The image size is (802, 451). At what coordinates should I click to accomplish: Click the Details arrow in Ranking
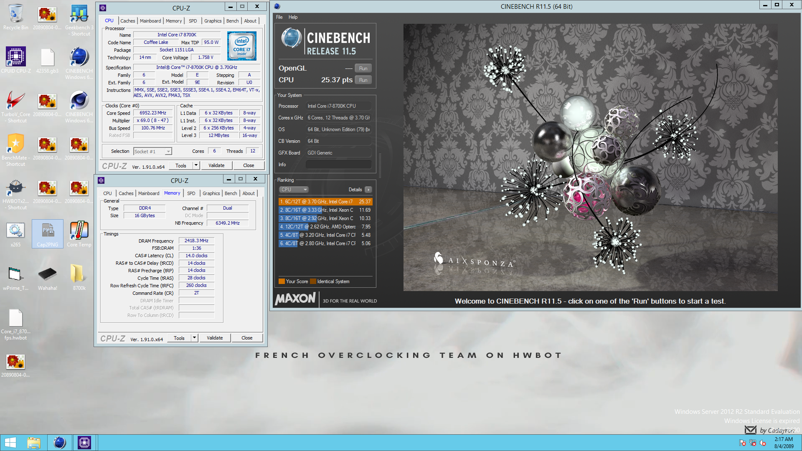(x=368, y=190)
